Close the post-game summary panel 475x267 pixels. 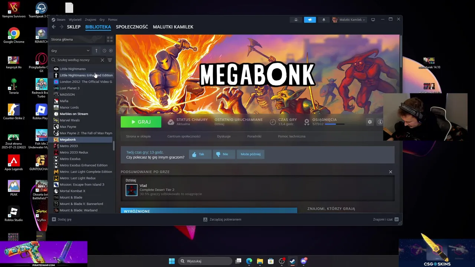(390, 172)
